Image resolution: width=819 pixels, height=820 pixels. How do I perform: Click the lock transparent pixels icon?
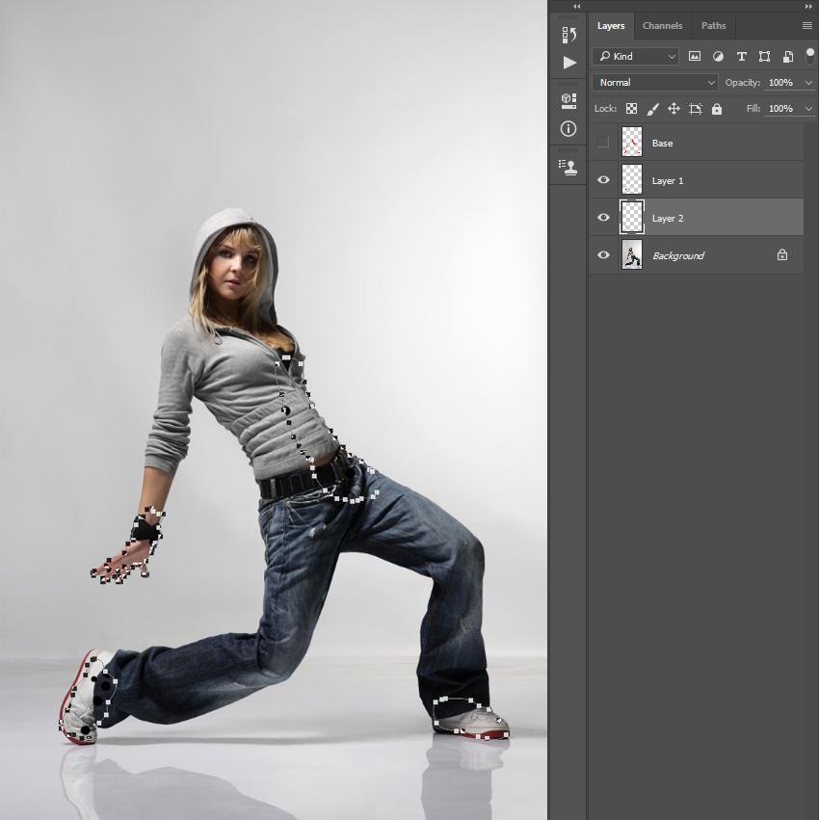coord(631,109)
